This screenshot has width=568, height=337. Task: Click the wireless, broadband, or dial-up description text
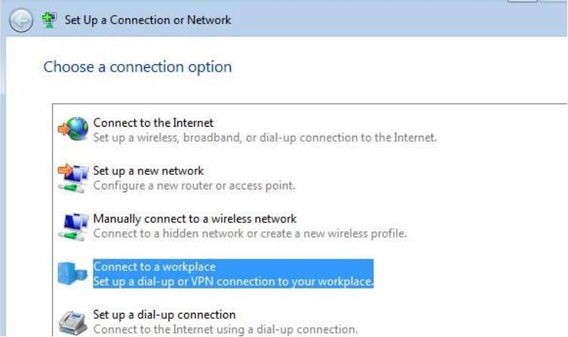click(x=265, y=138)
